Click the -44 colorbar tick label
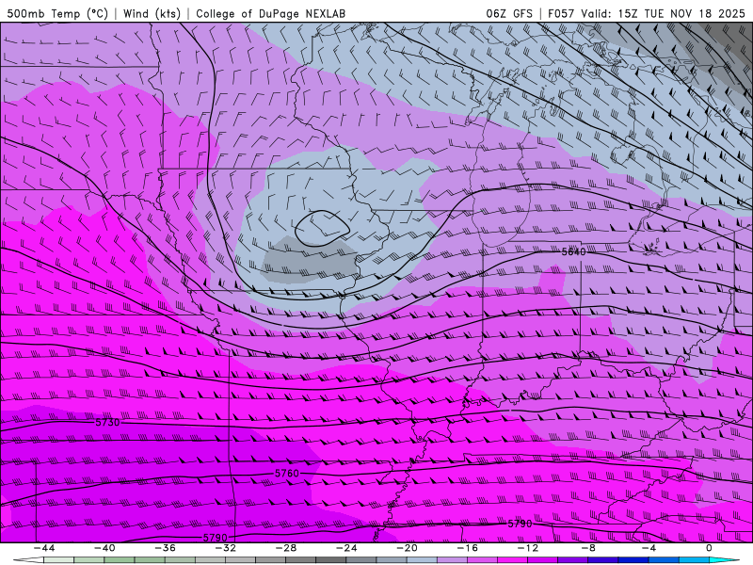This screenshot has height=565, width=753. pos(44,548)
